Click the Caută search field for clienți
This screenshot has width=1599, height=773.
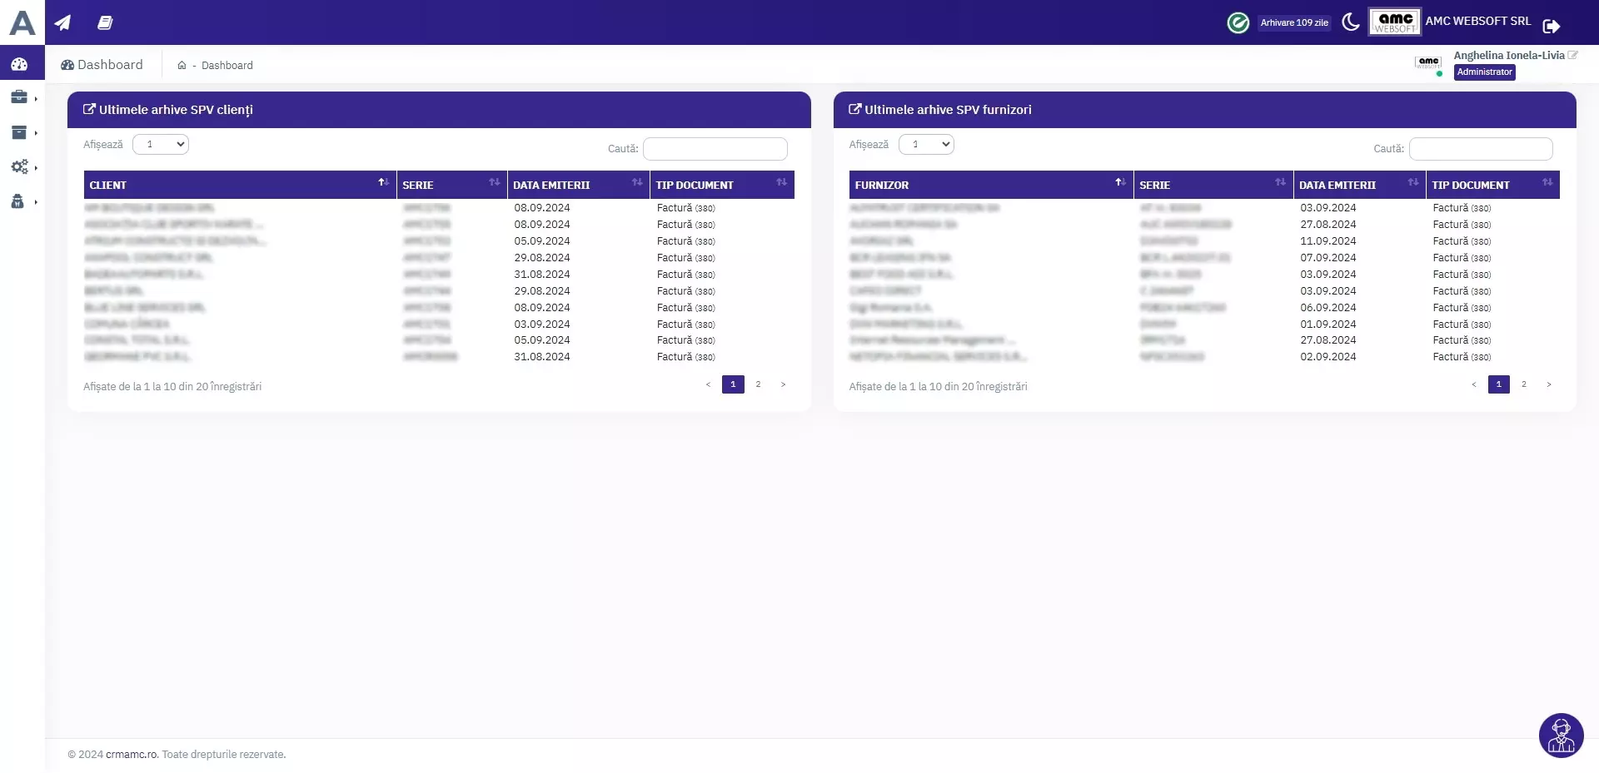click(x=715, y=149)
